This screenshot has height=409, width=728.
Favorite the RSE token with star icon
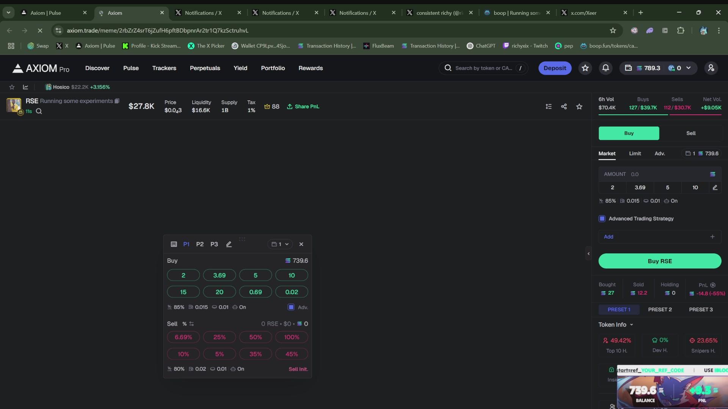[x=579, y=107]
